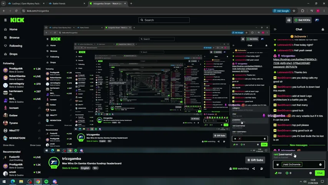This screenshot has height=185, width=328.
Task: Click the KICK logo
Action: pos(17,20)
